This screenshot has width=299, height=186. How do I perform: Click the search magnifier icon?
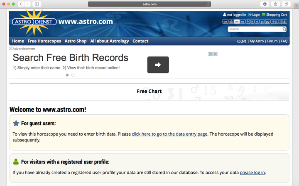tap(284, 29)
